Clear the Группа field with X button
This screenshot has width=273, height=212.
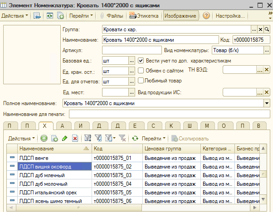coord(260,29)
